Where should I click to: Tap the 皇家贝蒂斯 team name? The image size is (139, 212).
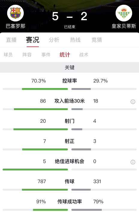click(124, 26)
